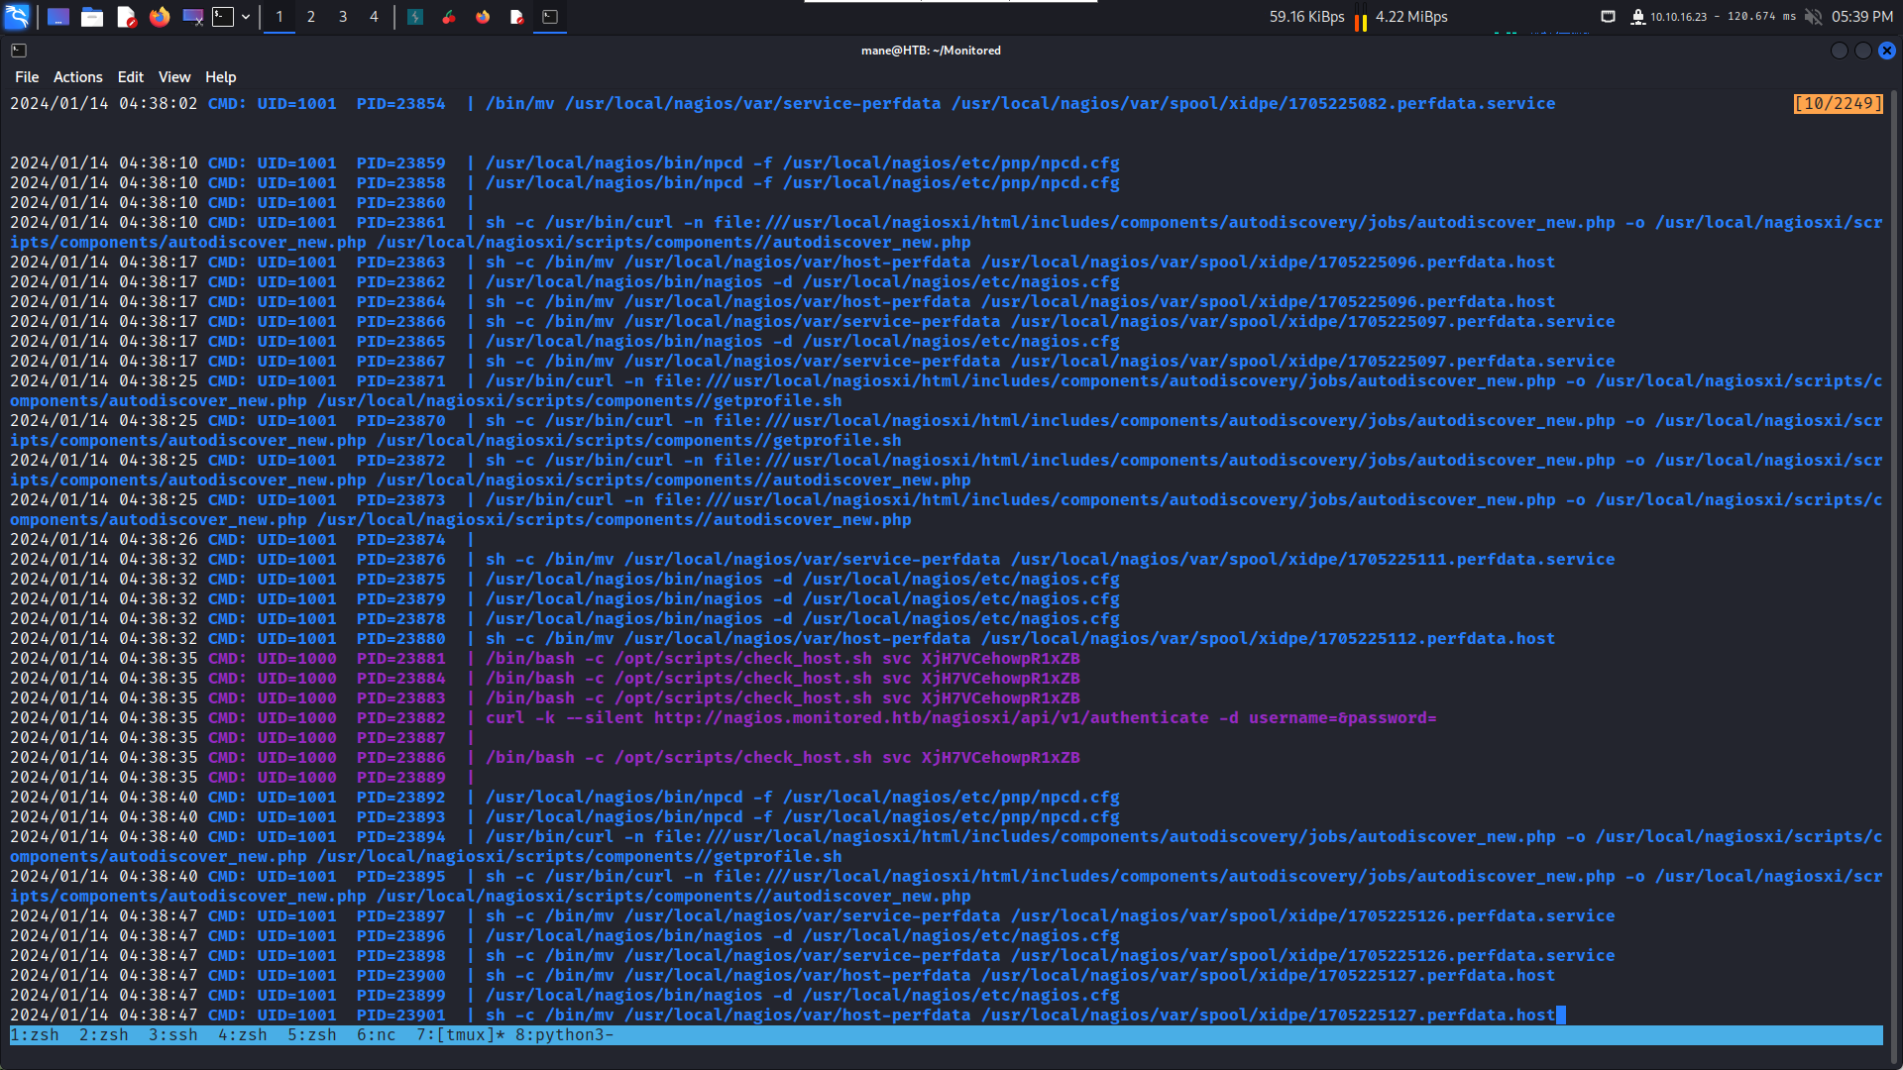Click PID=23881 check_host.sh line
This screenshot has height=1070, width=1903.
click(545, 659)
